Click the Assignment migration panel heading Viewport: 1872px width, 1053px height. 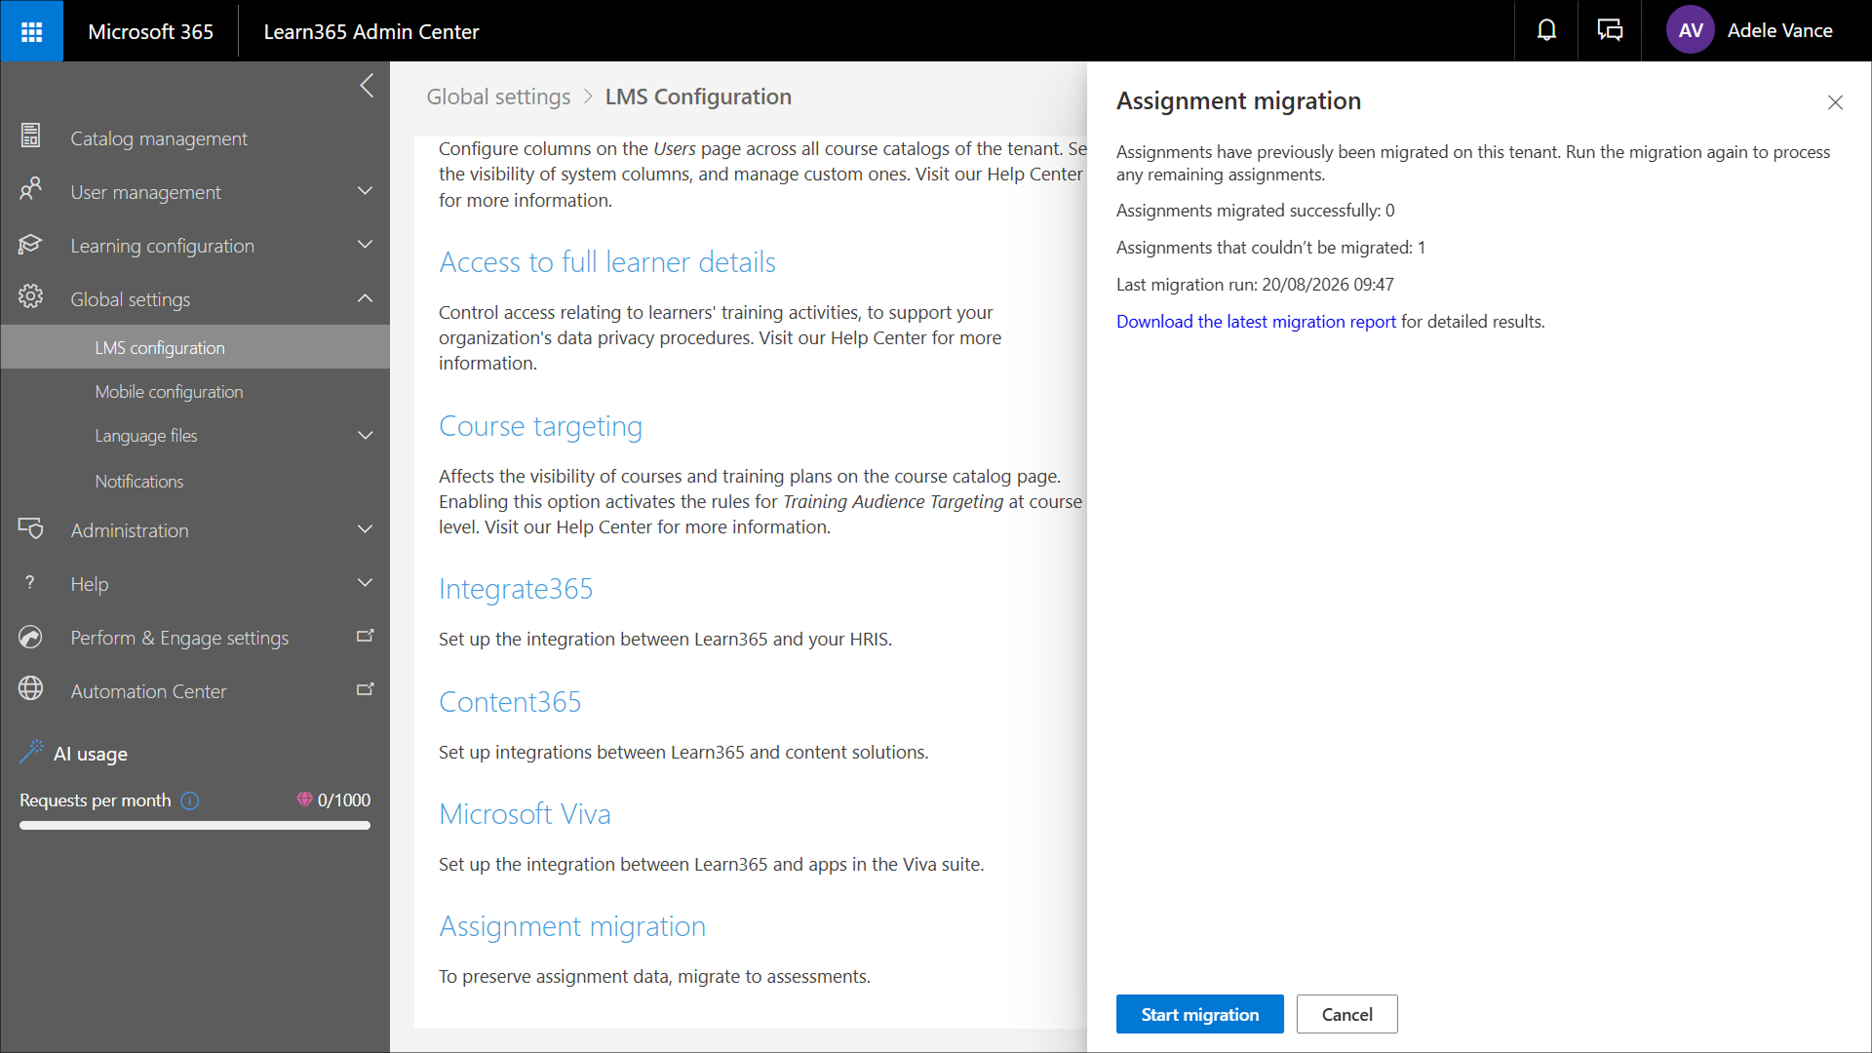click(x=1238, y=100)
